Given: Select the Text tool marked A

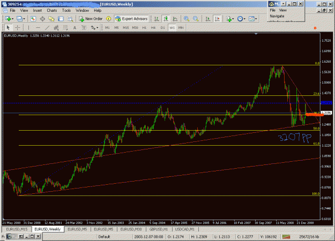Looking at the screenshot, I should [x=75, y=27].
